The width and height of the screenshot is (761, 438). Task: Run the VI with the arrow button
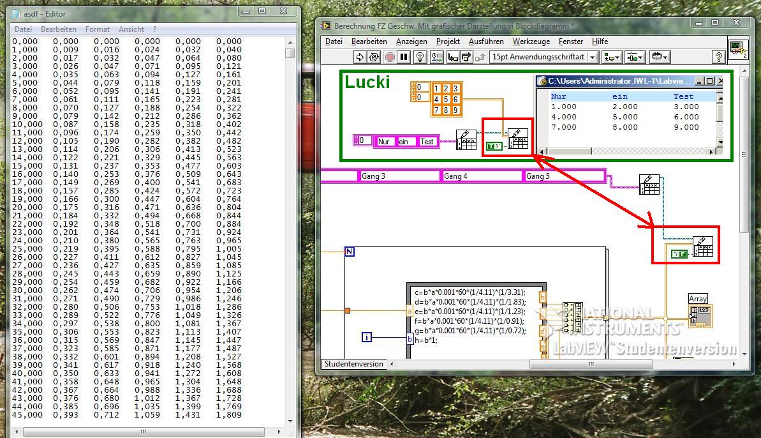360,57
